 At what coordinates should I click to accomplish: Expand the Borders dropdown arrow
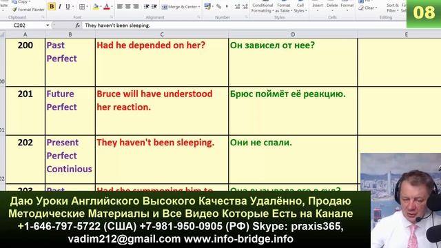point(87,6)
